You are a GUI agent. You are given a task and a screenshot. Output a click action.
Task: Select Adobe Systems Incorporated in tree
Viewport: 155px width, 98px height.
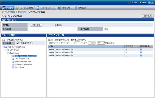point(25,56)
